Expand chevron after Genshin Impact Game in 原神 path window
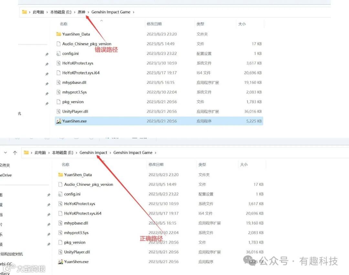 point(133,12)
